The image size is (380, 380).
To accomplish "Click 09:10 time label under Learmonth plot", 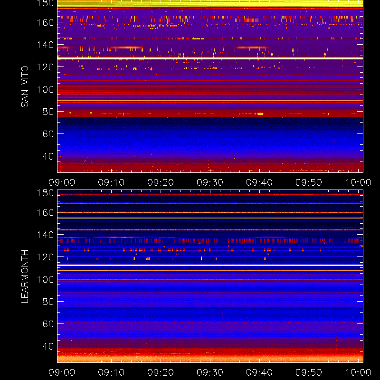I will [x=111, y=372].
